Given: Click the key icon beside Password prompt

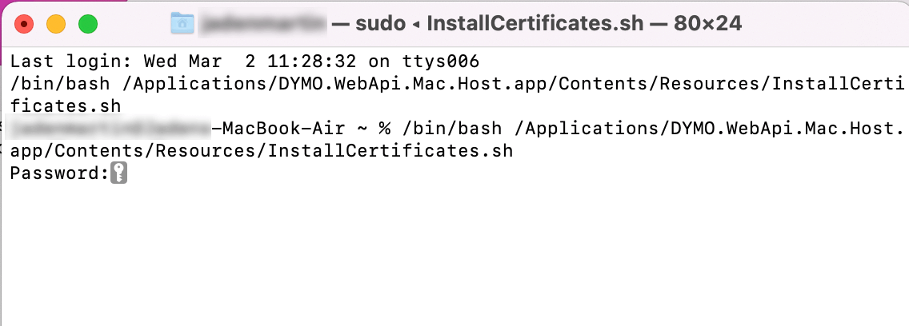Looking at the screenshot, I should [x=118, y=173].
